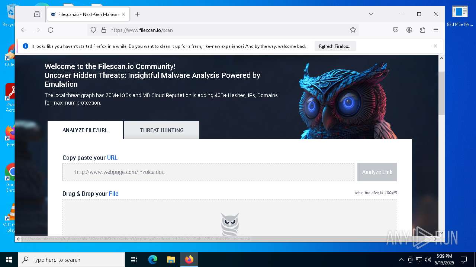This screenshot has height=267, width=476.
Task: Focus the filescan.io address bar
Action: (223, 30)
